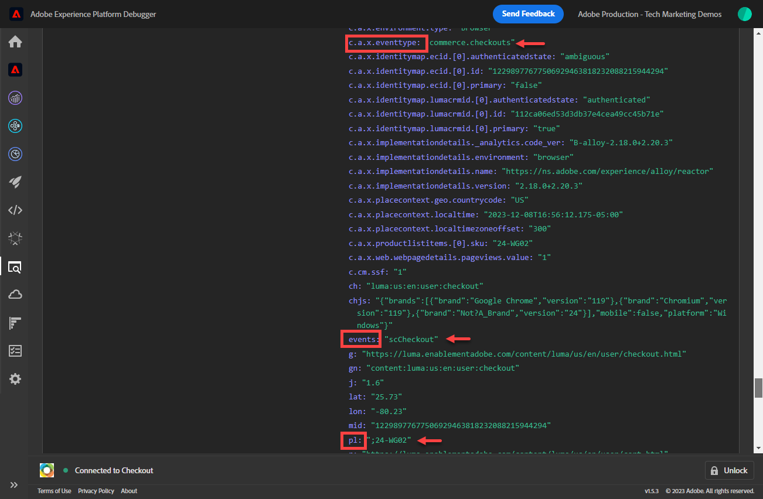Open the star-shaped network sidebar icon
Screen dimensions: 763x499
click(15, 238)
